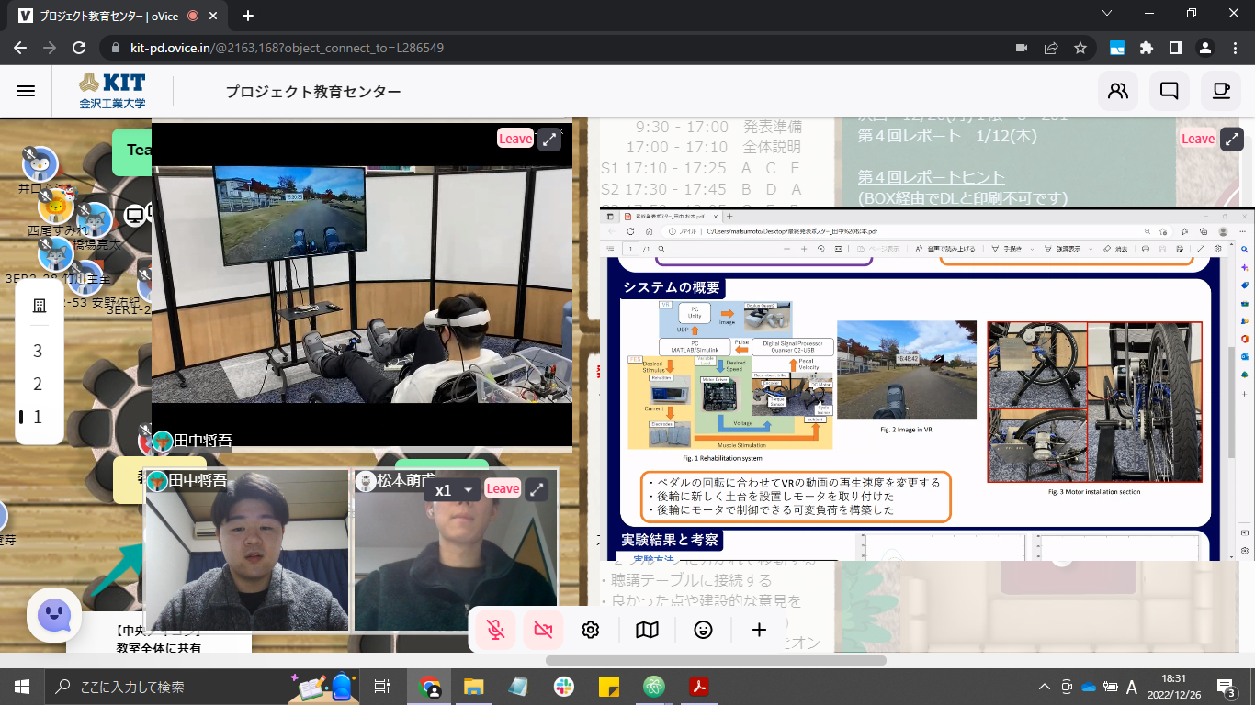Click 田中将吾 webcam thumbnail
Screen dimensions: 1255x705
(x=248, y=551)
